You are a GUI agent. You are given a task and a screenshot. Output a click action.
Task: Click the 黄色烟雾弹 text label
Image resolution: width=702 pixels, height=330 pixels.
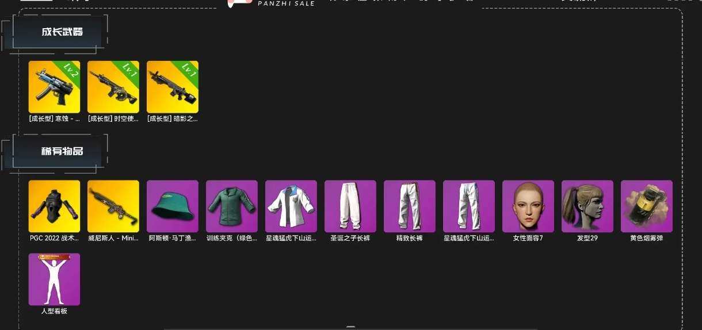647,238
